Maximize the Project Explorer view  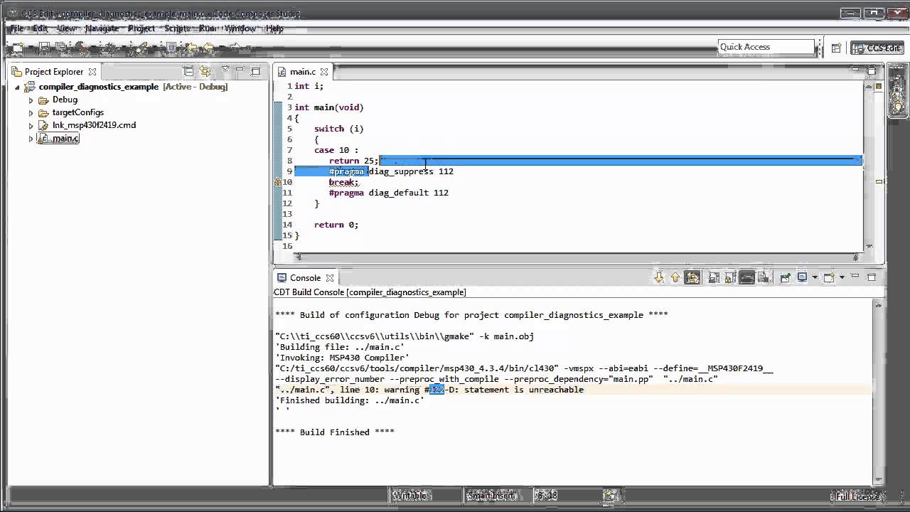tap(256, 71)
